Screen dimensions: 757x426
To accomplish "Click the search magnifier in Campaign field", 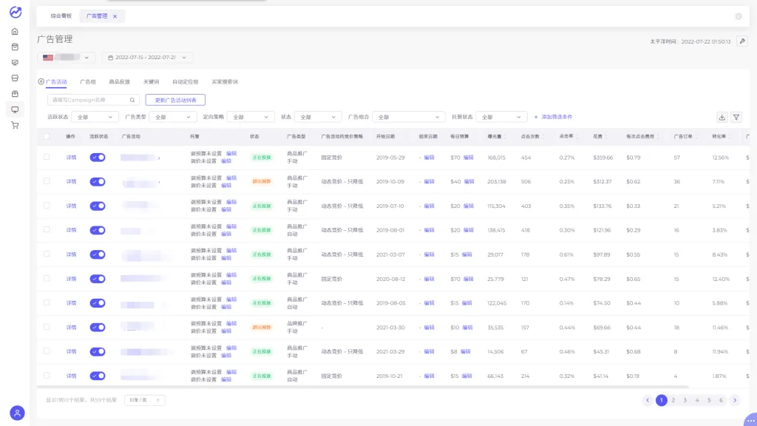I will tap(132, 100).
